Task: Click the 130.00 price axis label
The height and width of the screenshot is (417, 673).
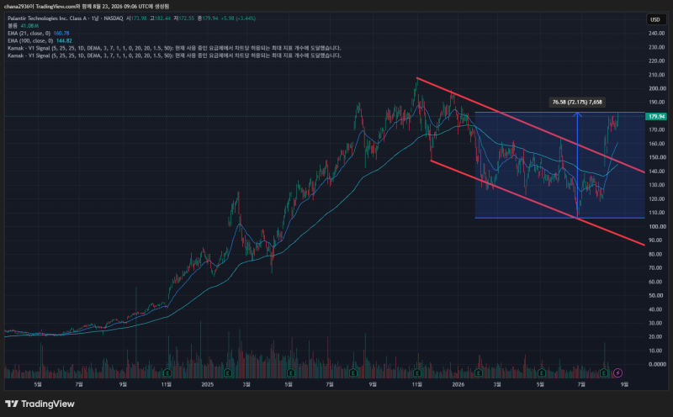Action: tap(657, 185)
